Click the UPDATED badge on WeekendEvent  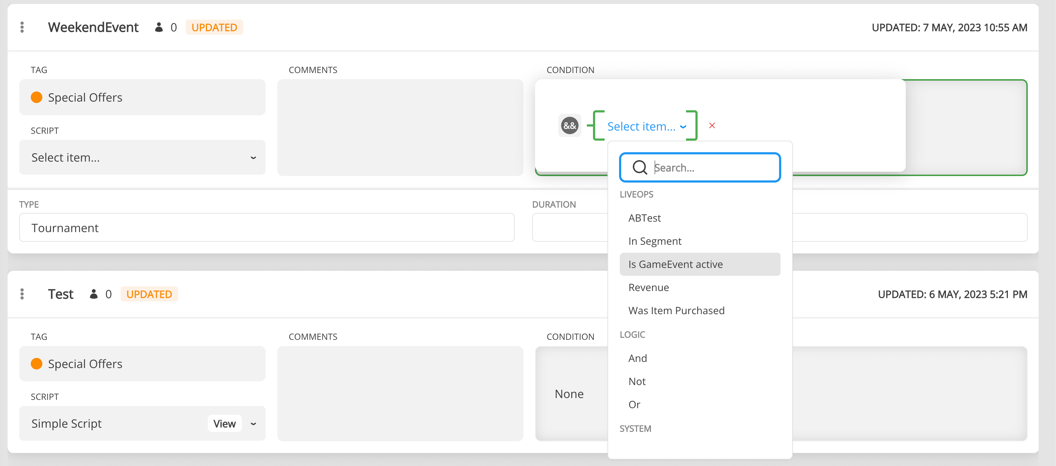214,27
